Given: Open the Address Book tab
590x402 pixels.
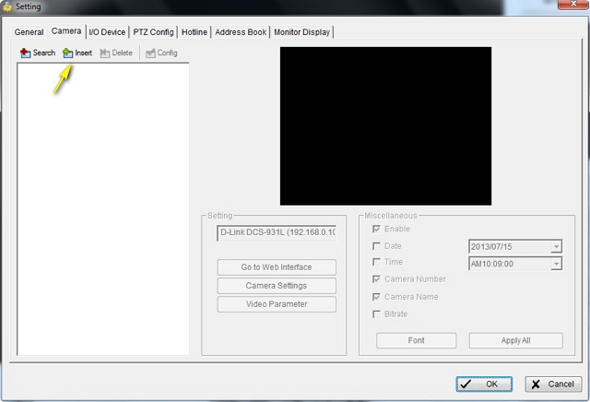Looking at the screenshot, I should [x=241, y=32].
